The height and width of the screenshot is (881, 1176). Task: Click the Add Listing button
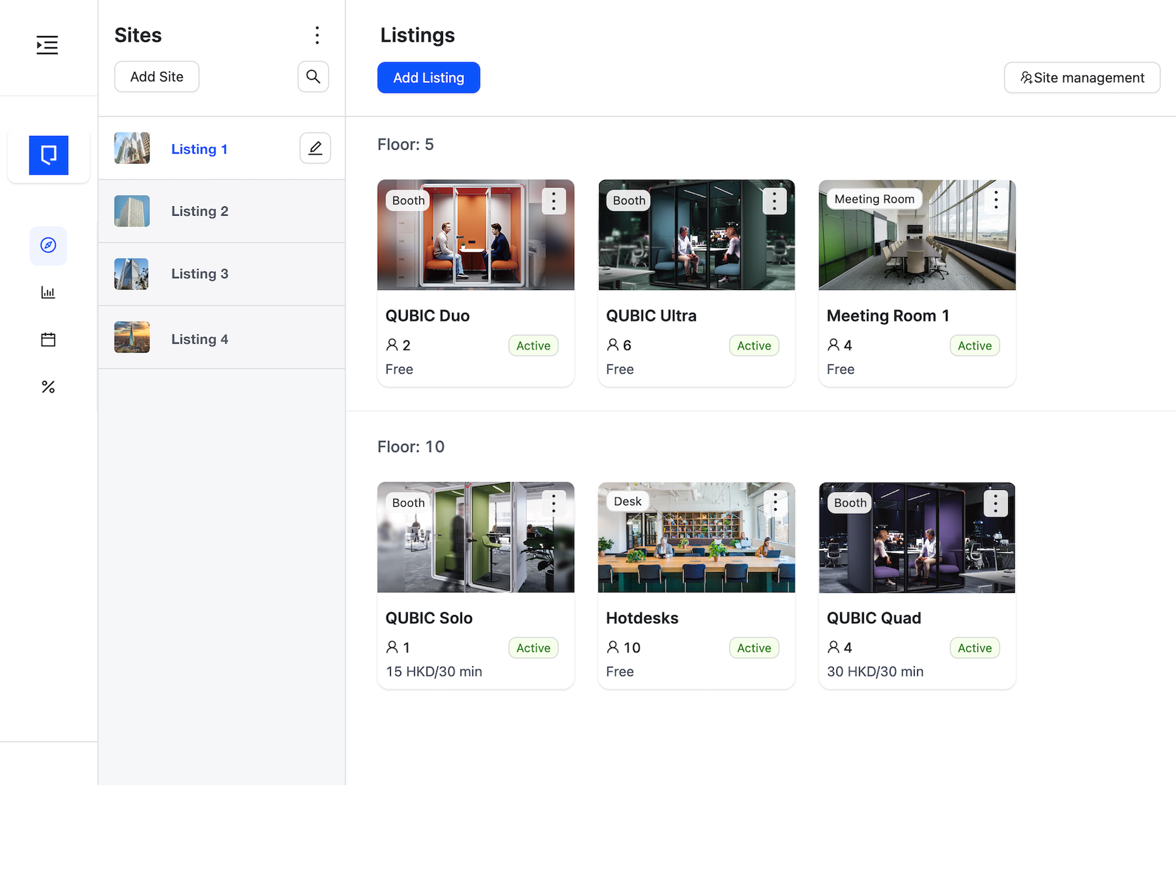pos(429,78)
